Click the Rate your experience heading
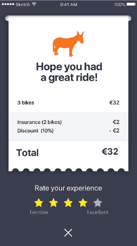137x246 pixels. (x=68, y=188)
